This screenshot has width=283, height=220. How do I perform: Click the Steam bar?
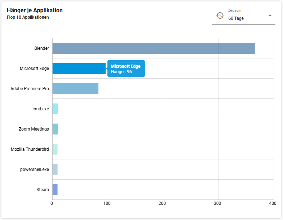55,190
